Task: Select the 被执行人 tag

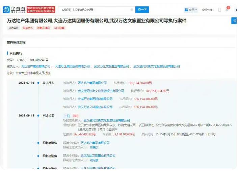Action: [28, 28]
